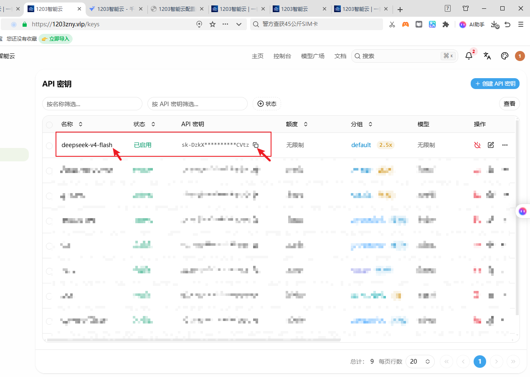This screenshot has height=377, width=530.
Task: Open the browser hamburger menu
Action: point(521,25)
